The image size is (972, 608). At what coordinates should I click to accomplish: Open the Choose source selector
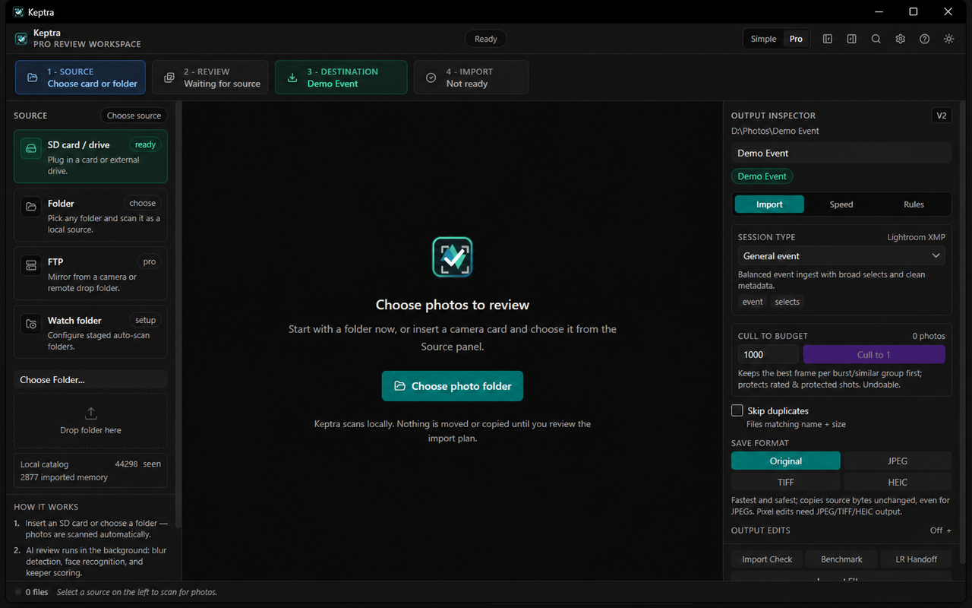[134, 116]
